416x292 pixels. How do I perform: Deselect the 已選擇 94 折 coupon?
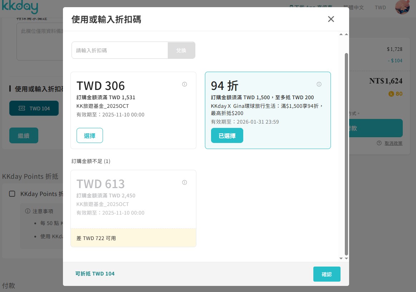coord(227,136)
